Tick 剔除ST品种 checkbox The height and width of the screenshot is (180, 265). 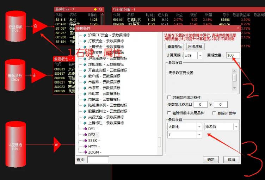(214, 113)
